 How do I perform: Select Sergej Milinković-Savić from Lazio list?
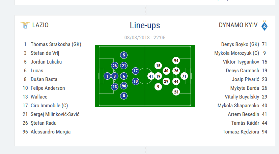tap(55, 114)
